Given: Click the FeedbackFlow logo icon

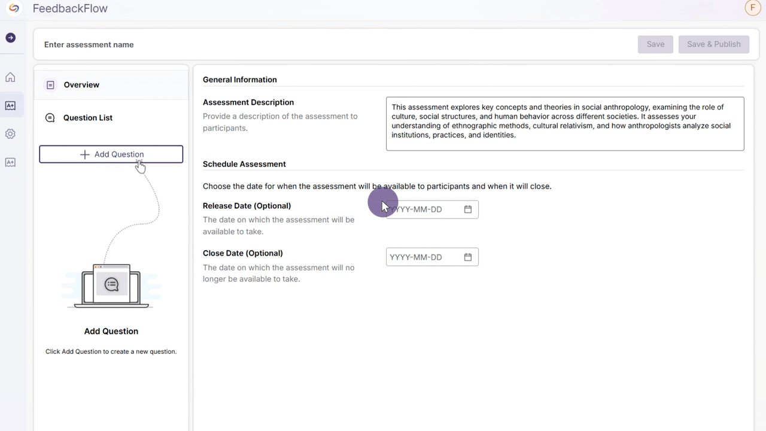Looking at the screenshot, I should point(14,8).
